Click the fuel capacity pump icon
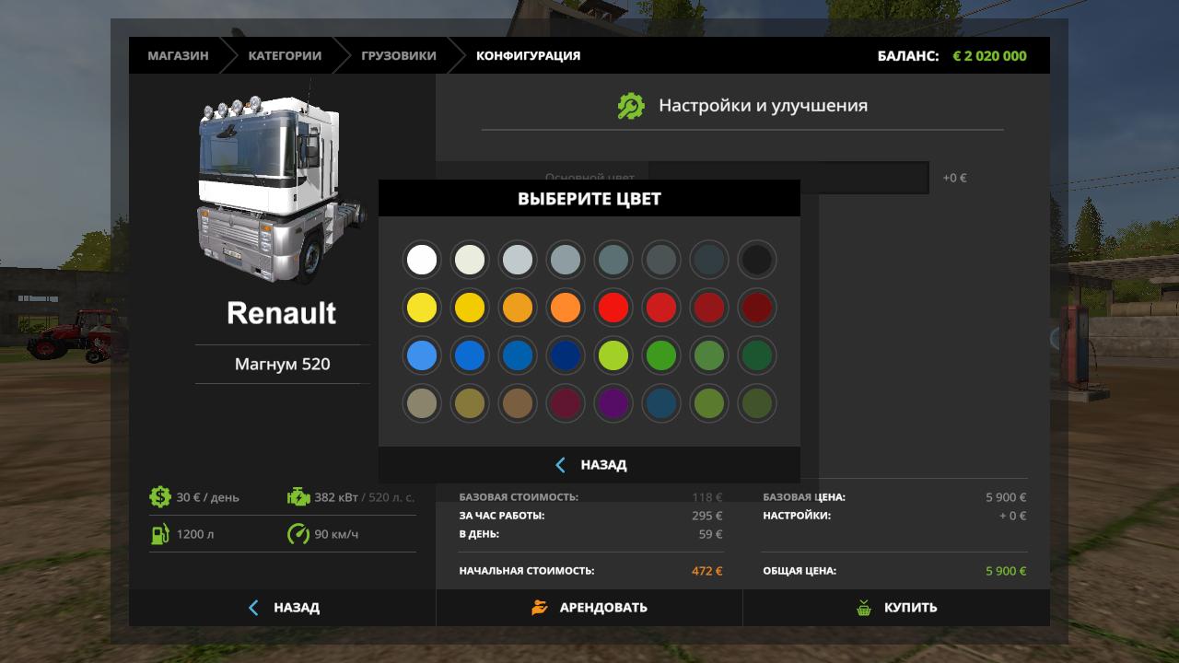Viewport: 1179px width, 663px height. point(160,534)
